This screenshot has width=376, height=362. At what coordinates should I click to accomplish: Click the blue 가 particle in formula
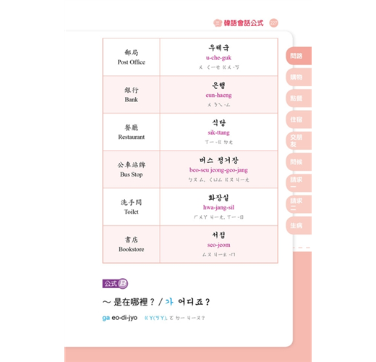(169, 302)
